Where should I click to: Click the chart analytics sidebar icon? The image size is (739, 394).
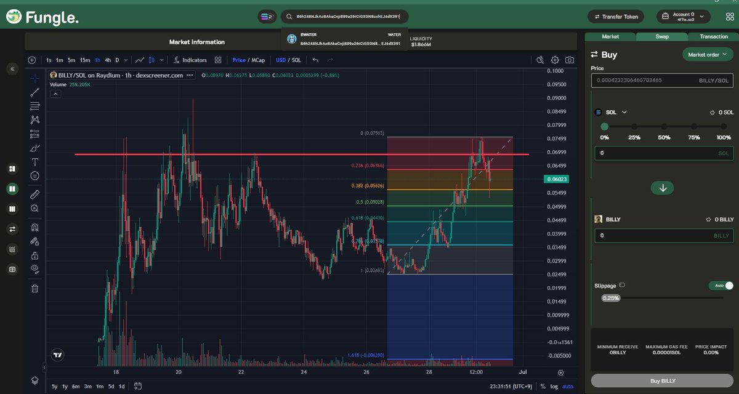coord(12,249)
